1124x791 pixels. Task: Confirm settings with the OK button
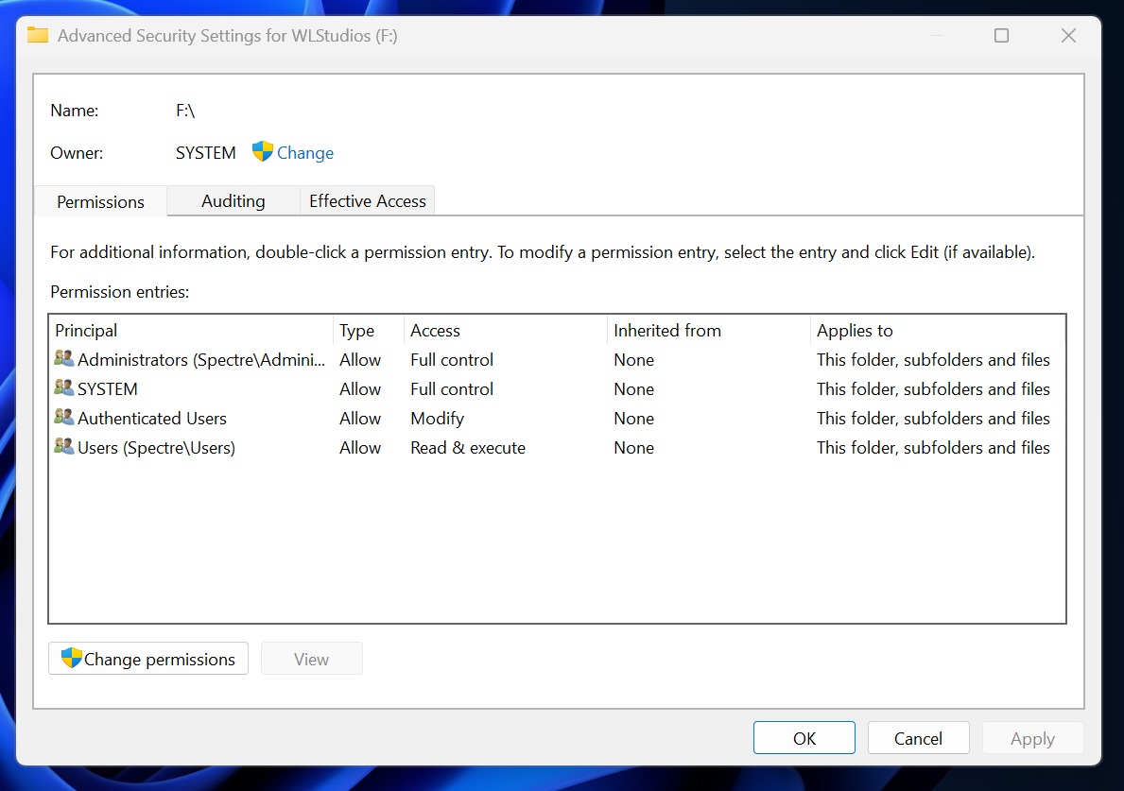(804, 737)
